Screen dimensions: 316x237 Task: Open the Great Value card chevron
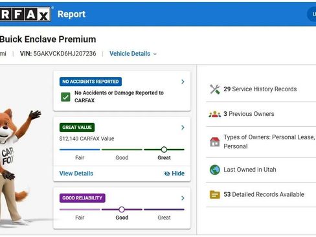pos(183,128)
